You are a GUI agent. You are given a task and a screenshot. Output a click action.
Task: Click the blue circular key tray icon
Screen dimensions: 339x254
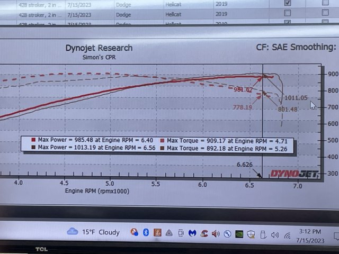pyautogui.click(x=227, y=234)
